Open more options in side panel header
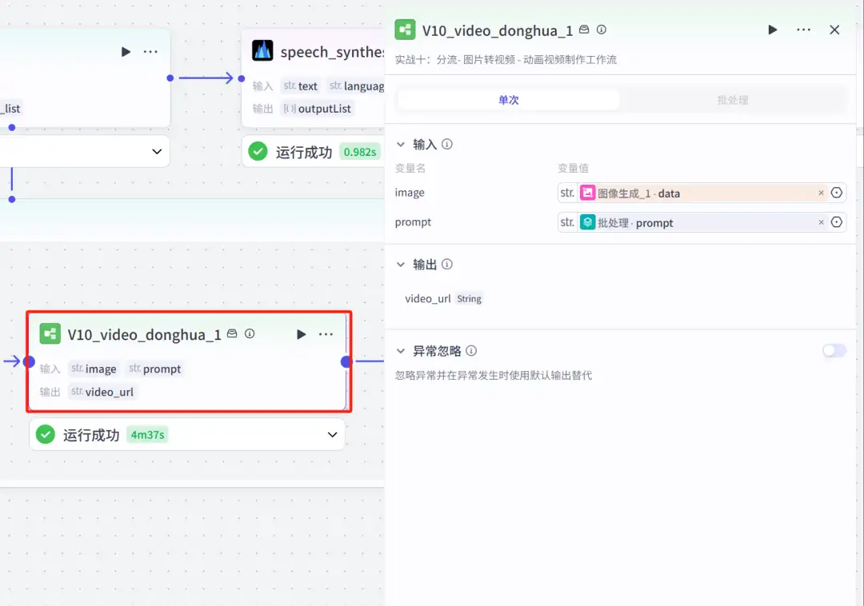Screen dimensions: 864x606 pos(803,30)
